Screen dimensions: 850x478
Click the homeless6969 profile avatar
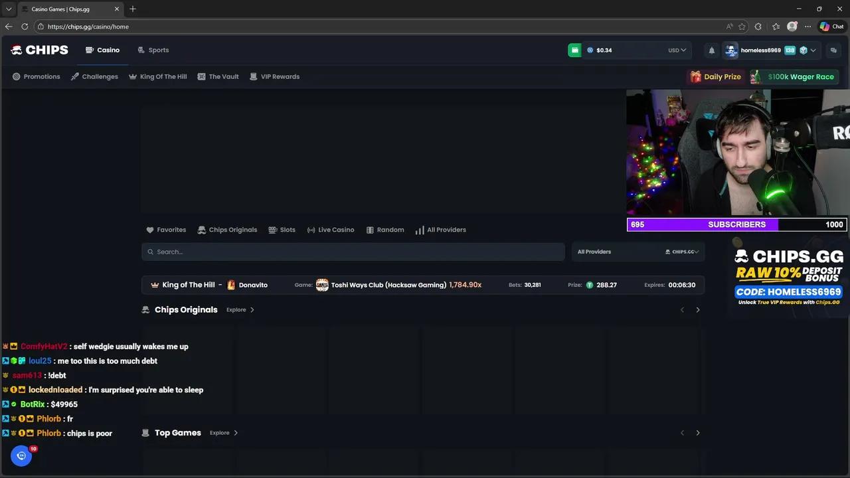731,50
